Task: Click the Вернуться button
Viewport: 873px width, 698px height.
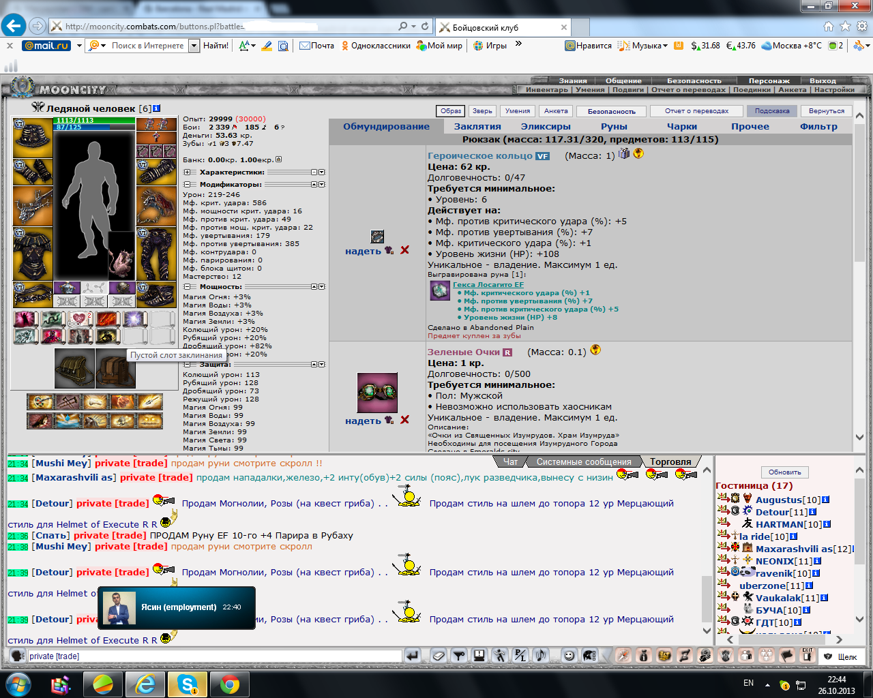Action: pyautogui.click(x=827, y=111)
